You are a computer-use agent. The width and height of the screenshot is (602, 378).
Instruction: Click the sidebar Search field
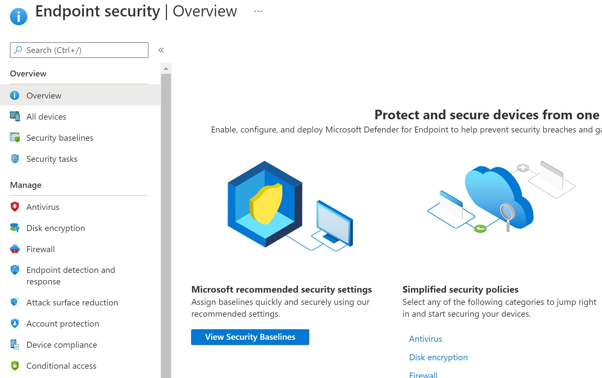click(x=79, y=50)
